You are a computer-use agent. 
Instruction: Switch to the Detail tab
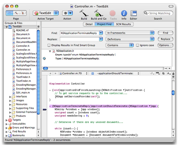(89, 24)
